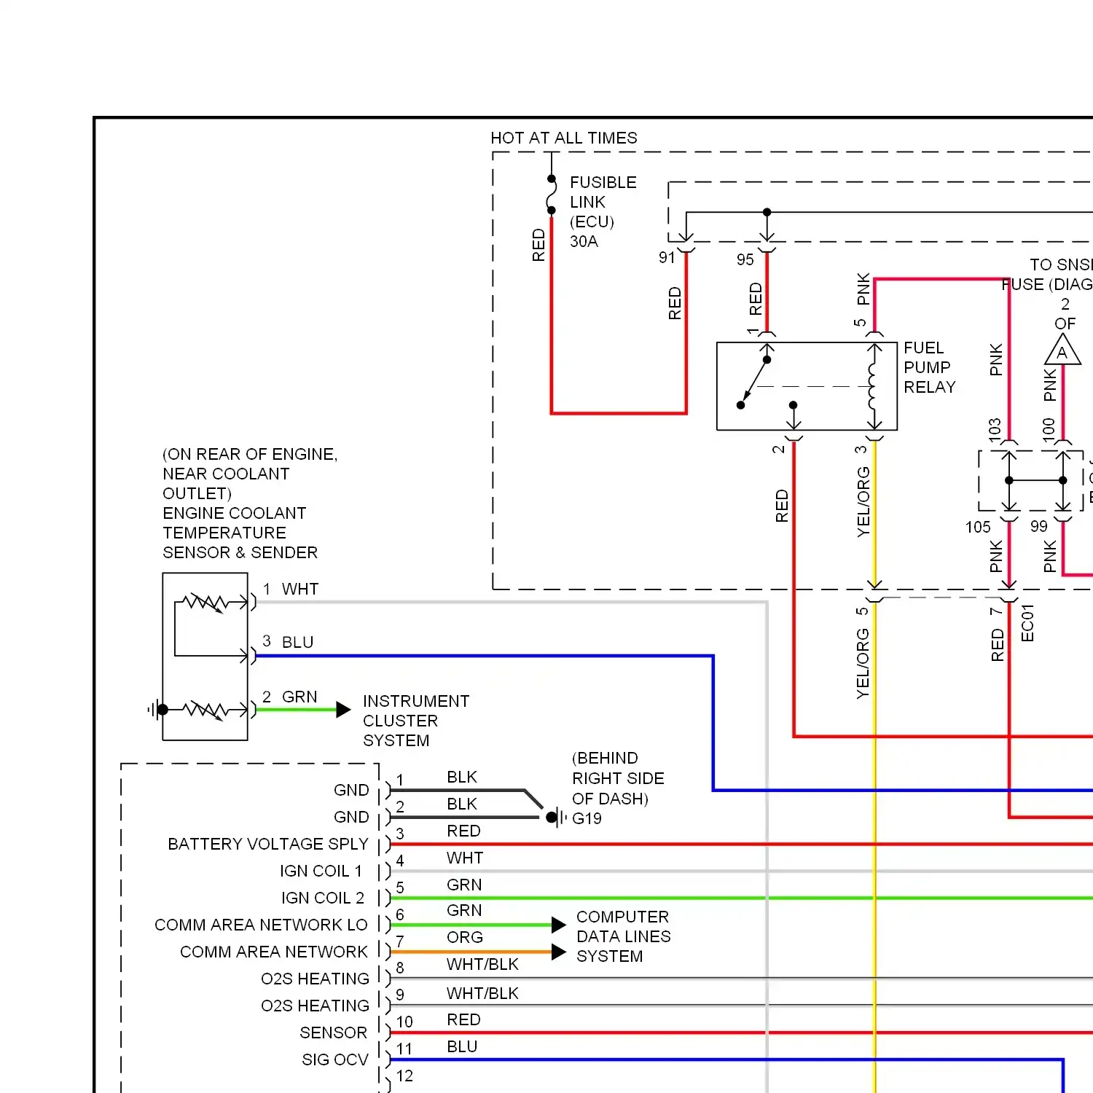
Task: Click the "O2S HEATING" label on pin 9
Action: click(x=315, y=1006)
